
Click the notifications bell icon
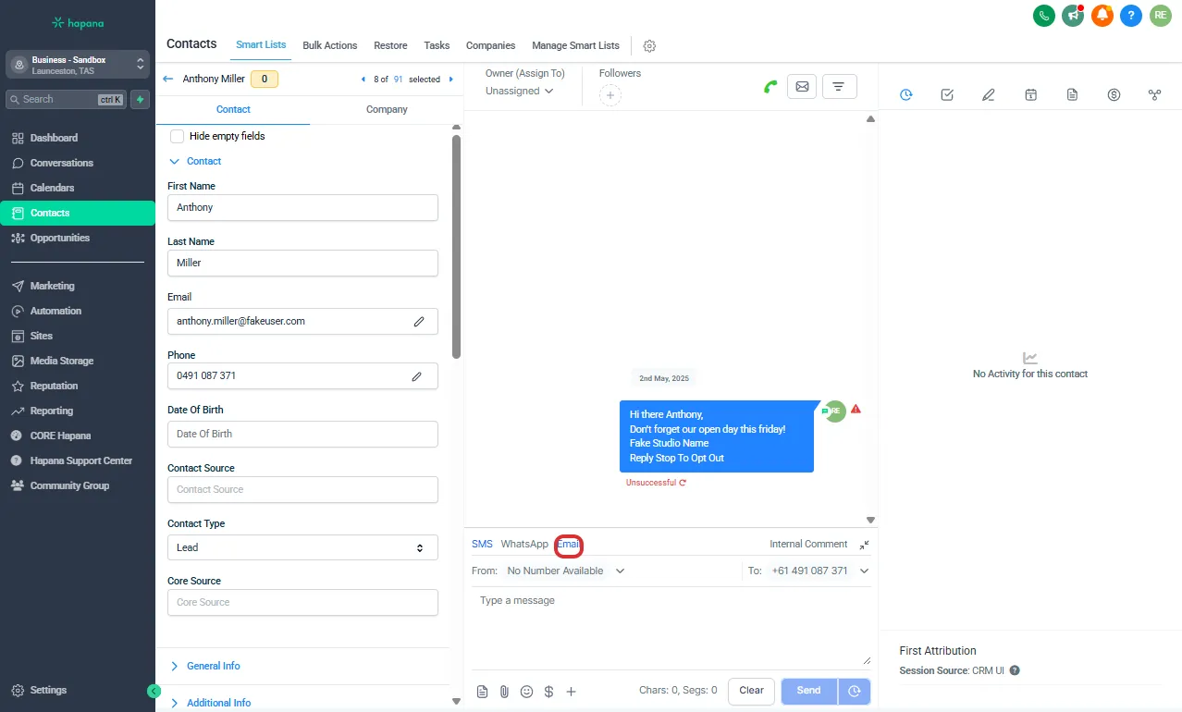coord(1102,15)
